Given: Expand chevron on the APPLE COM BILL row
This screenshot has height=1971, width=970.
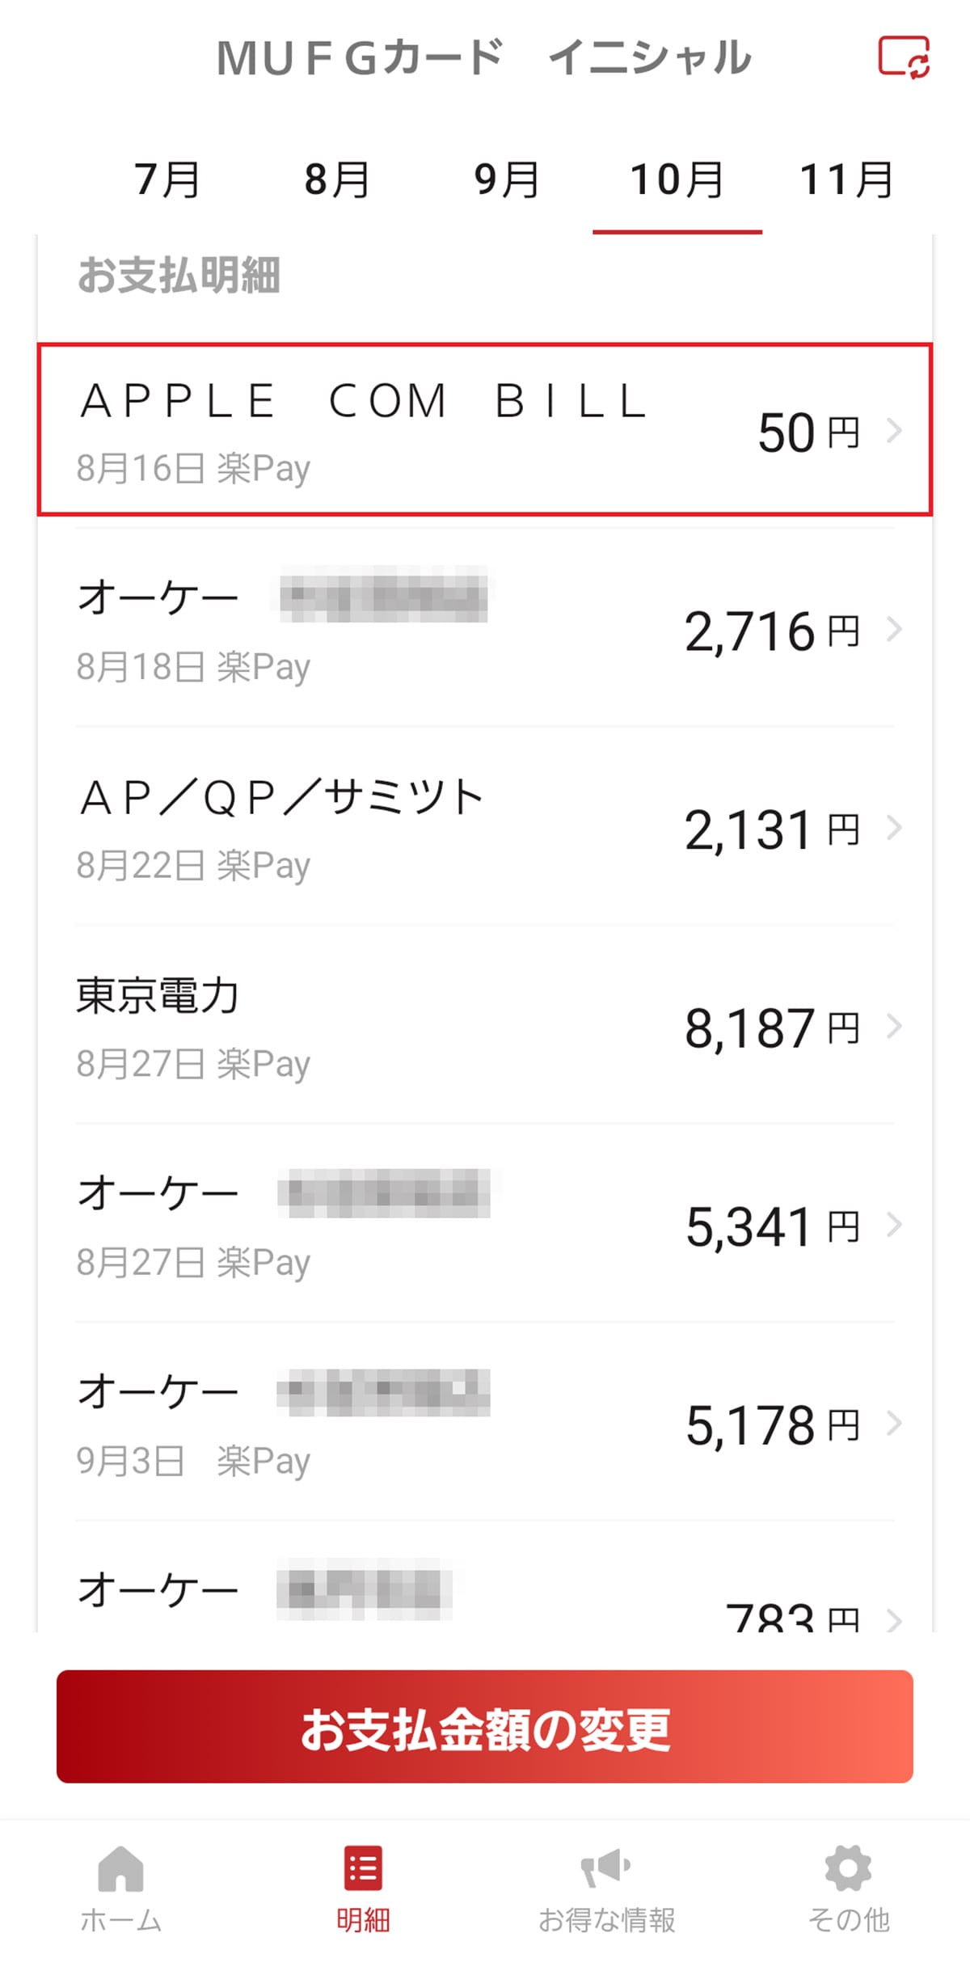Looking at the screenshot, I should click(x=893, y=431).
